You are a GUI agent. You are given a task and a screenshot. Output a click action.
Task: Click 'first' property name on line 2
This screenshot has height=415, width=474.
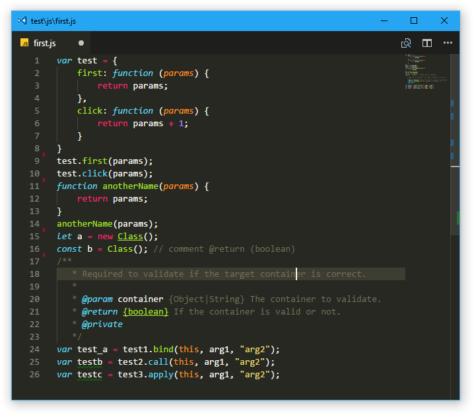[x=90, y=73]
